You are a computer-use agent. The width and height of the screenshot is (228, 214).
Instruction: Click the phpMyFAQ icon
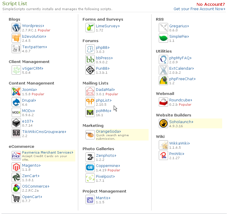point(163,60)
